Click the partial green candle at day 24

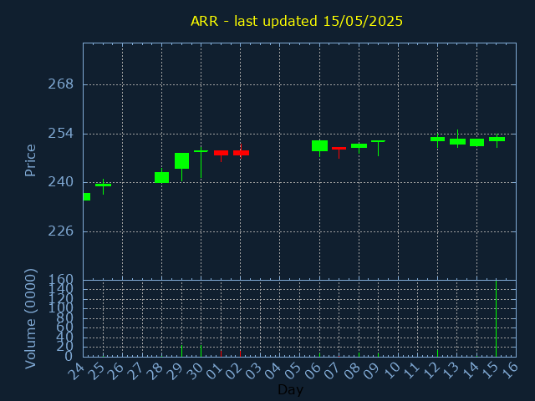click(87, 197)
